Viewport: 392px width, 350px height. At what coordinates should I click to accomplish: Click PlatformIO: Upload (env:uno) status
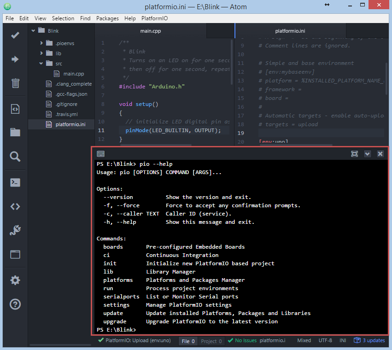[x=135, y=340]
